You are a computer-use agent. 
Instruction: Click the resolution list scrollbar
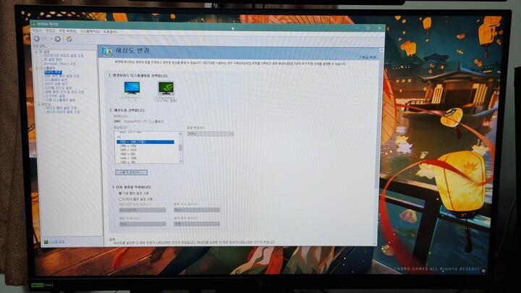[181, 148]
